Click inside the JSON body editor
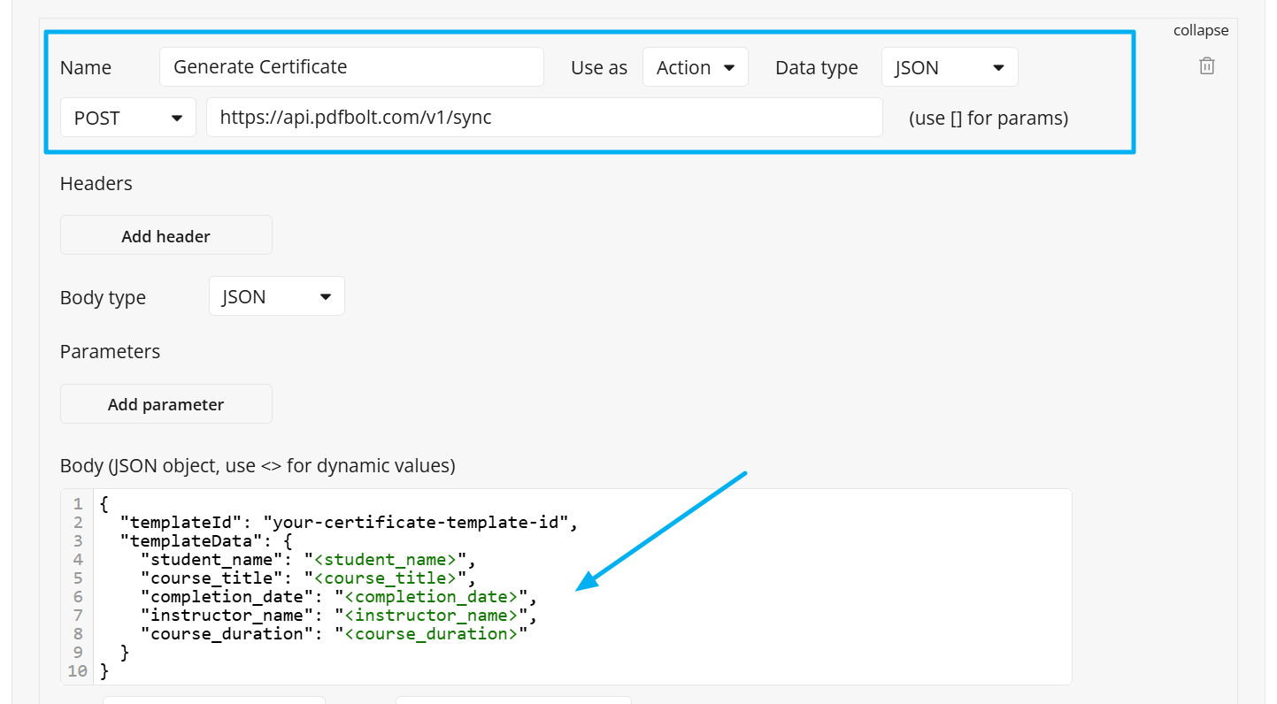The width and height of the screenshot is (1277, 704). [575, 584]
